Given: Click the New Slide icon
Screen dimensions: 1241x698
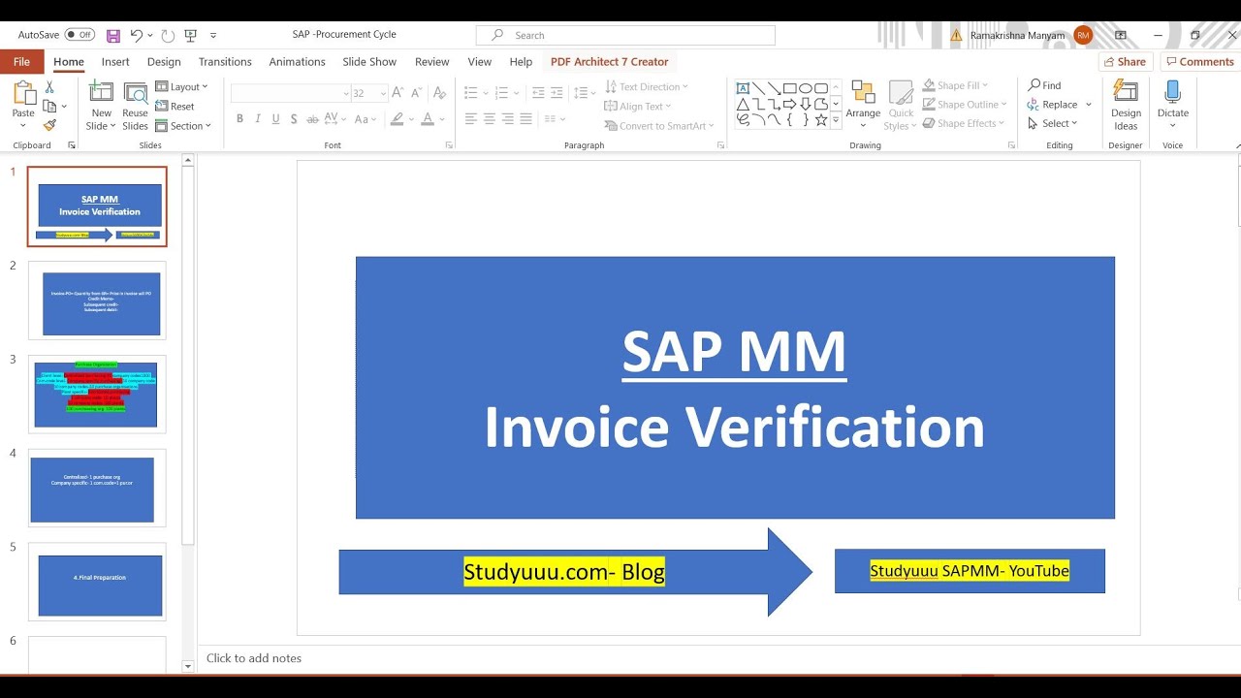Looking at the screenshot, I should click(x=101, y=93).
